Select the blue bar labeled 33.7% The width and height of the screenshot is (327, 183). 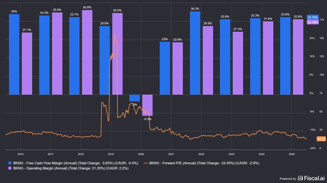click(x=74, y=56)
